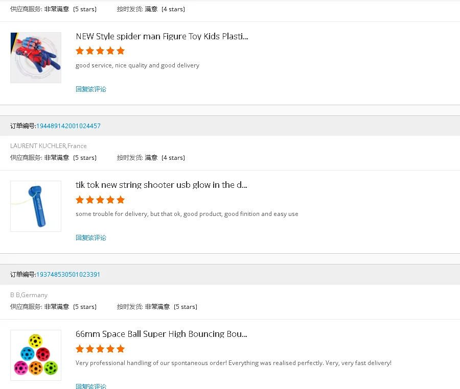Click the orange stars on Space Ball review
Viewport: 460px width, 389px height.
(x=100, y=349)
